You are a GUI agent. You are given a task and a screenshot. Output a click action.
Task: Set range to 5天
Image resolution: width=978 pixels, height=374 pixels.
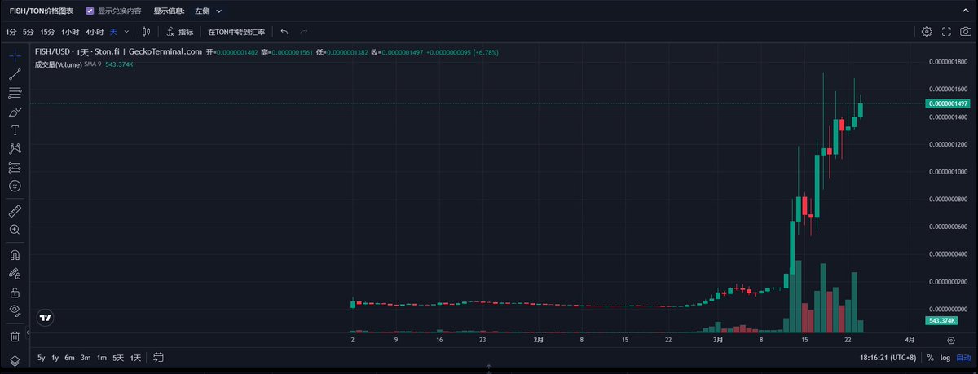118,358
